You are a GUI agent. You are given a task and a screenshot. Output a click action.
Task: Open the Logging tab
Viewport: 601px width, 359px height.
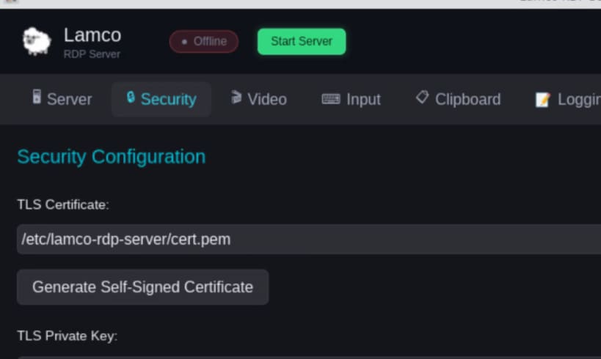(568, 99)
